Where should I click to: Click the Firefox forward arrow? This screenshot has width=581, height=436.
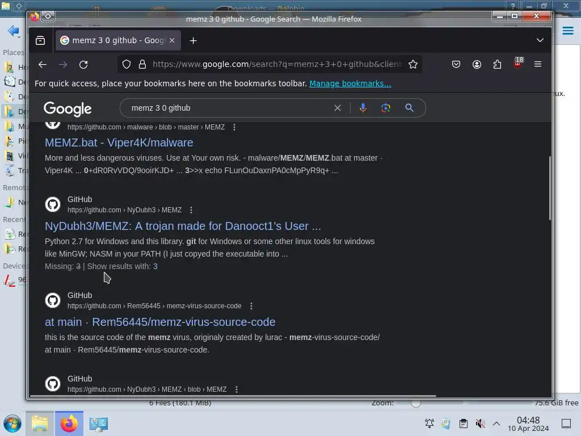[63, 65]
